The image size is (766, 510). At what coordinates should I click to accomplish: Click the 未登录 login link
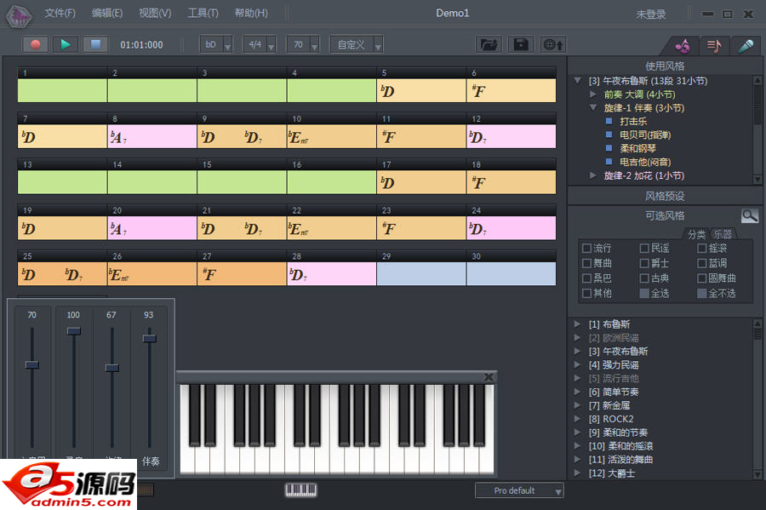651,14
